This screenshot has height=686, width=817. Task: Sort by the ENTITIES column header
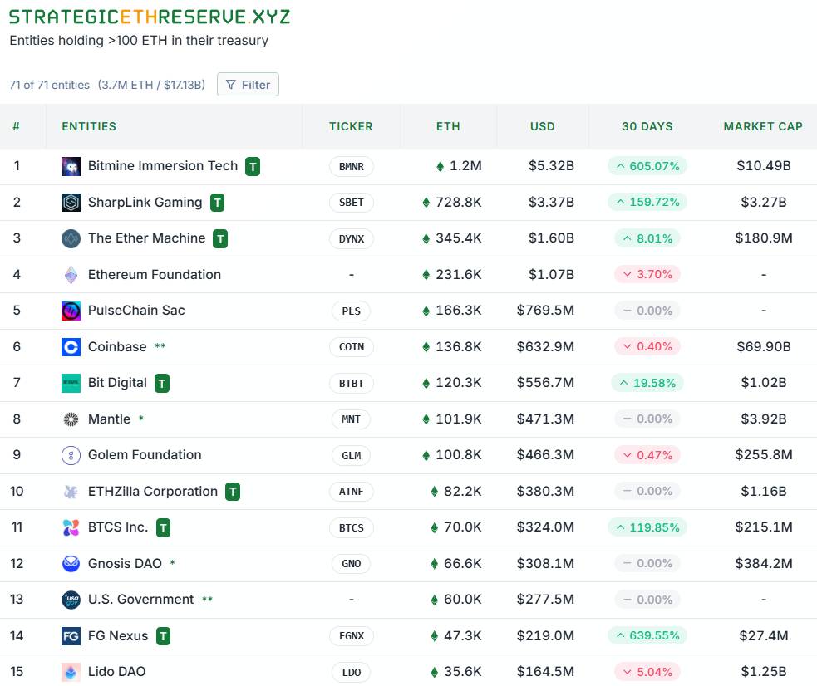[x=89, y=126]
